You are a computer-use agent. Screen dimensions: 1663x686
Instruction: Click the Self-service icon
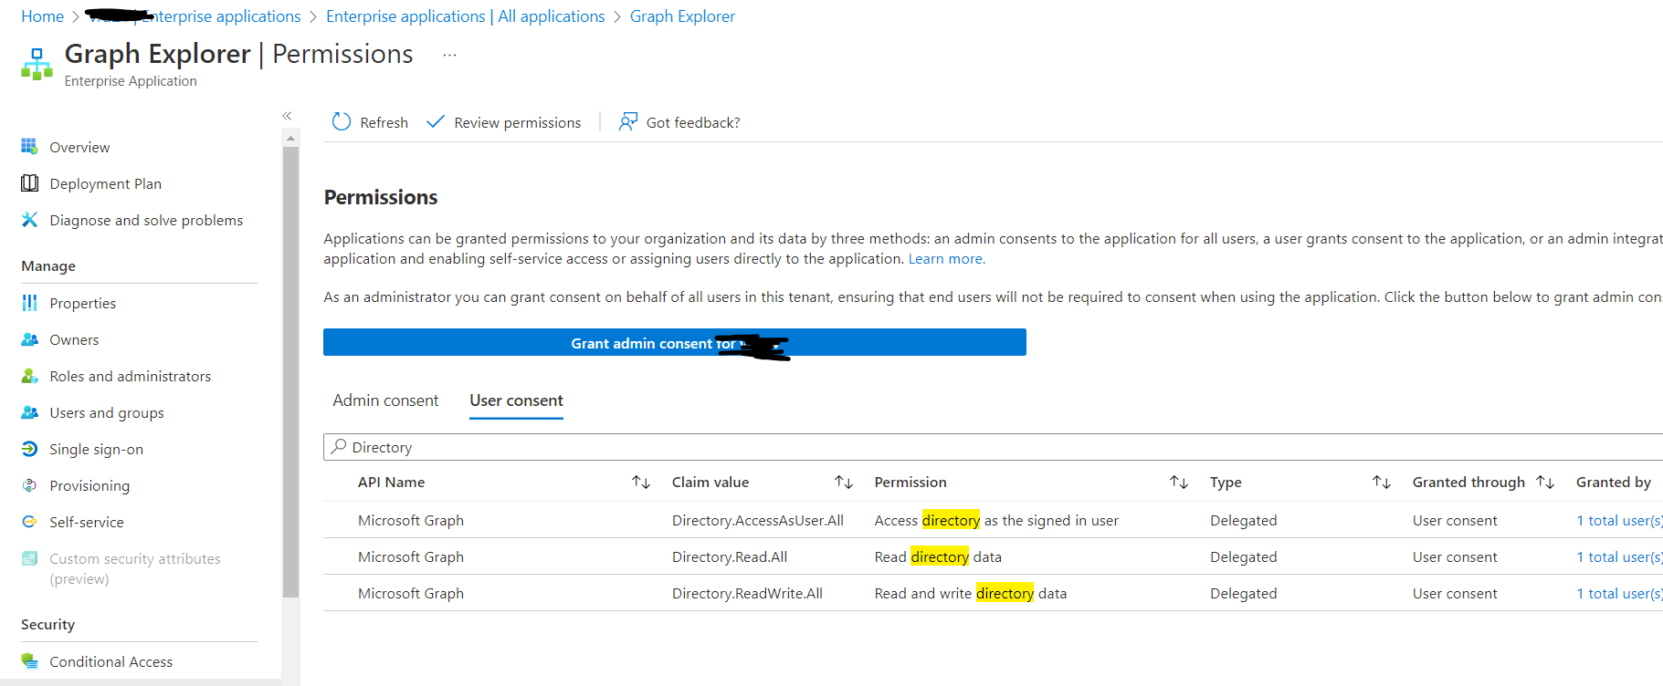point(30,522)
